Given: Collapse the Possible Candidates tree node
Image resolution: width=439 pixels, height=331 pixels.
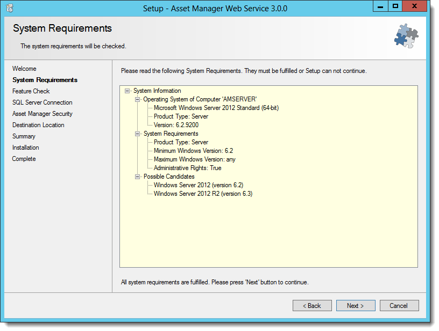Looking at the screenshot, I should click(138, 176).
